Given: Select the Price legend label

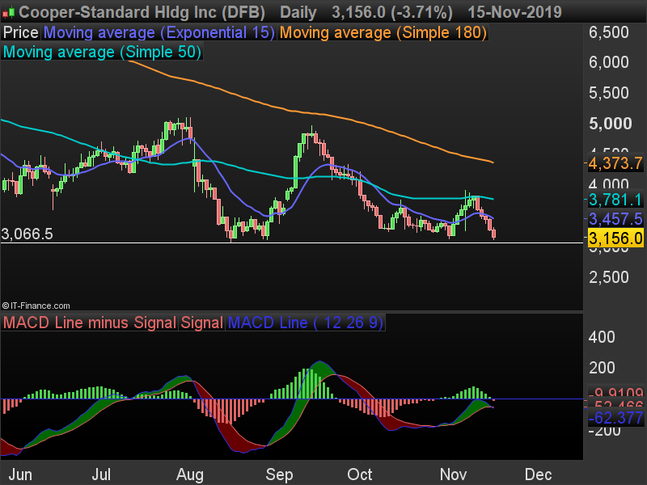Looking at the screenshot, I should pos(21,32).
